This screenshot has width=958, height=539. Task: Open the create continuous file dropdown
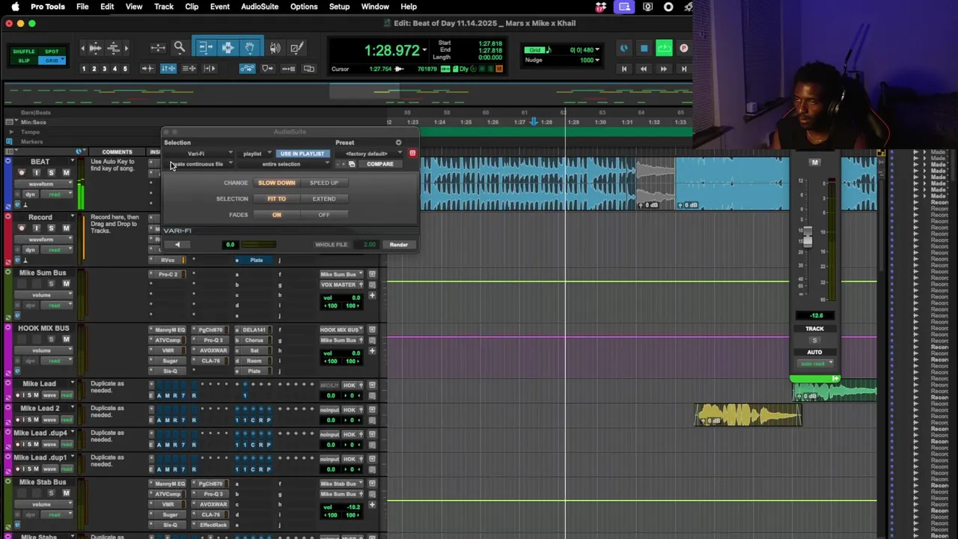199,164
